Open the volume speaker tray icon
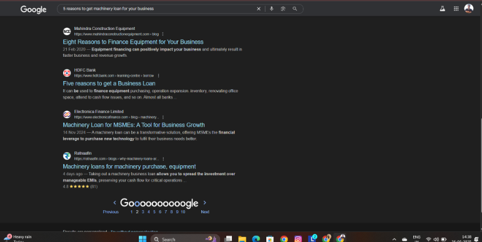The width and height of the screenshot is (482, 242). coord(436,240)
